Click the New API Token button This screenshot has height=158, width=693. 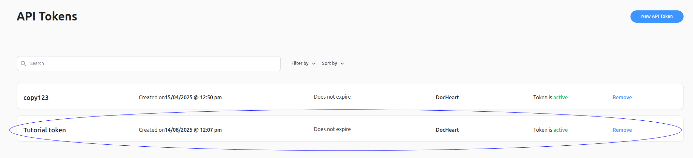657,17
